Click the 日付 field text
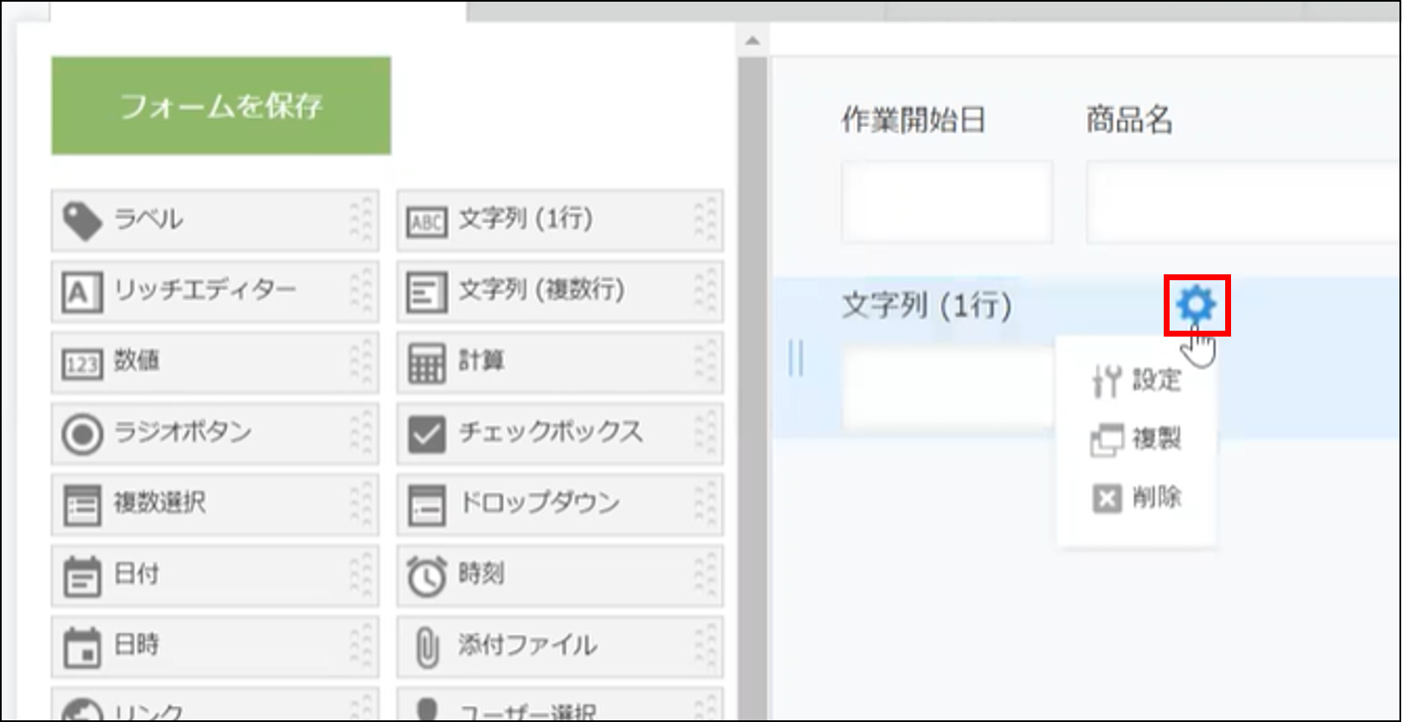Viewport: 1402px width, 722px height. click(136, 574)
